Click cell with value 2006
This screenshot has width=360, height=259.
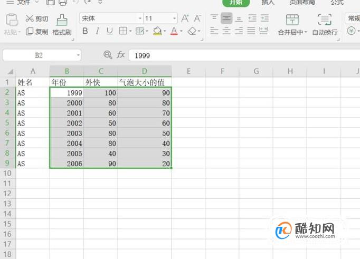[x=67, y=164]
